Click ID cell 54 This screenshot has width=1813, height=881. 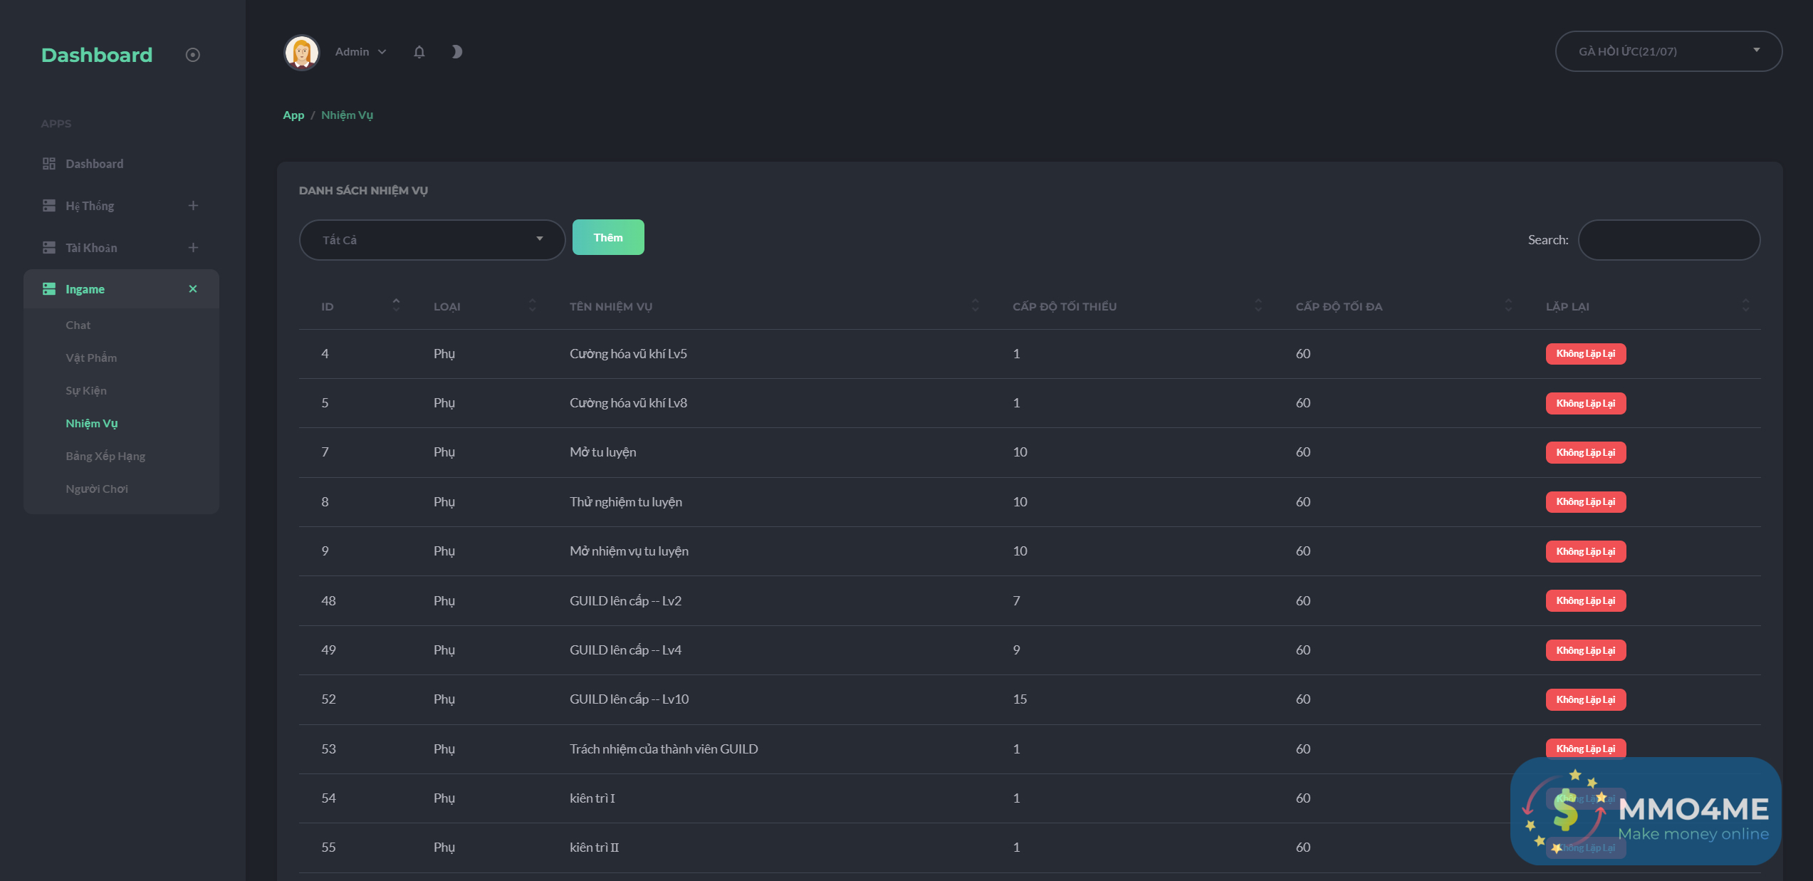point(328,798)
